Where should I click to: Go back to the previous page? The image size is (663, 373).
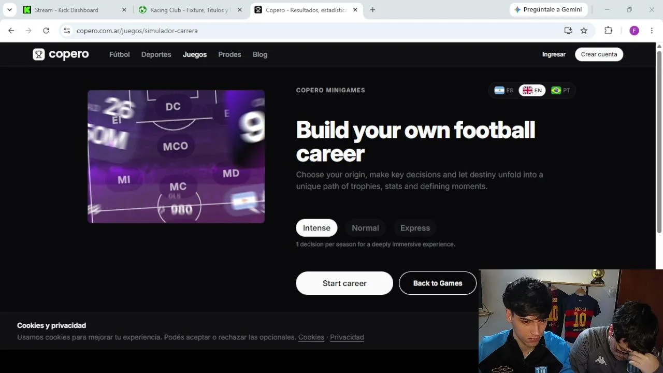coord(11,31)
